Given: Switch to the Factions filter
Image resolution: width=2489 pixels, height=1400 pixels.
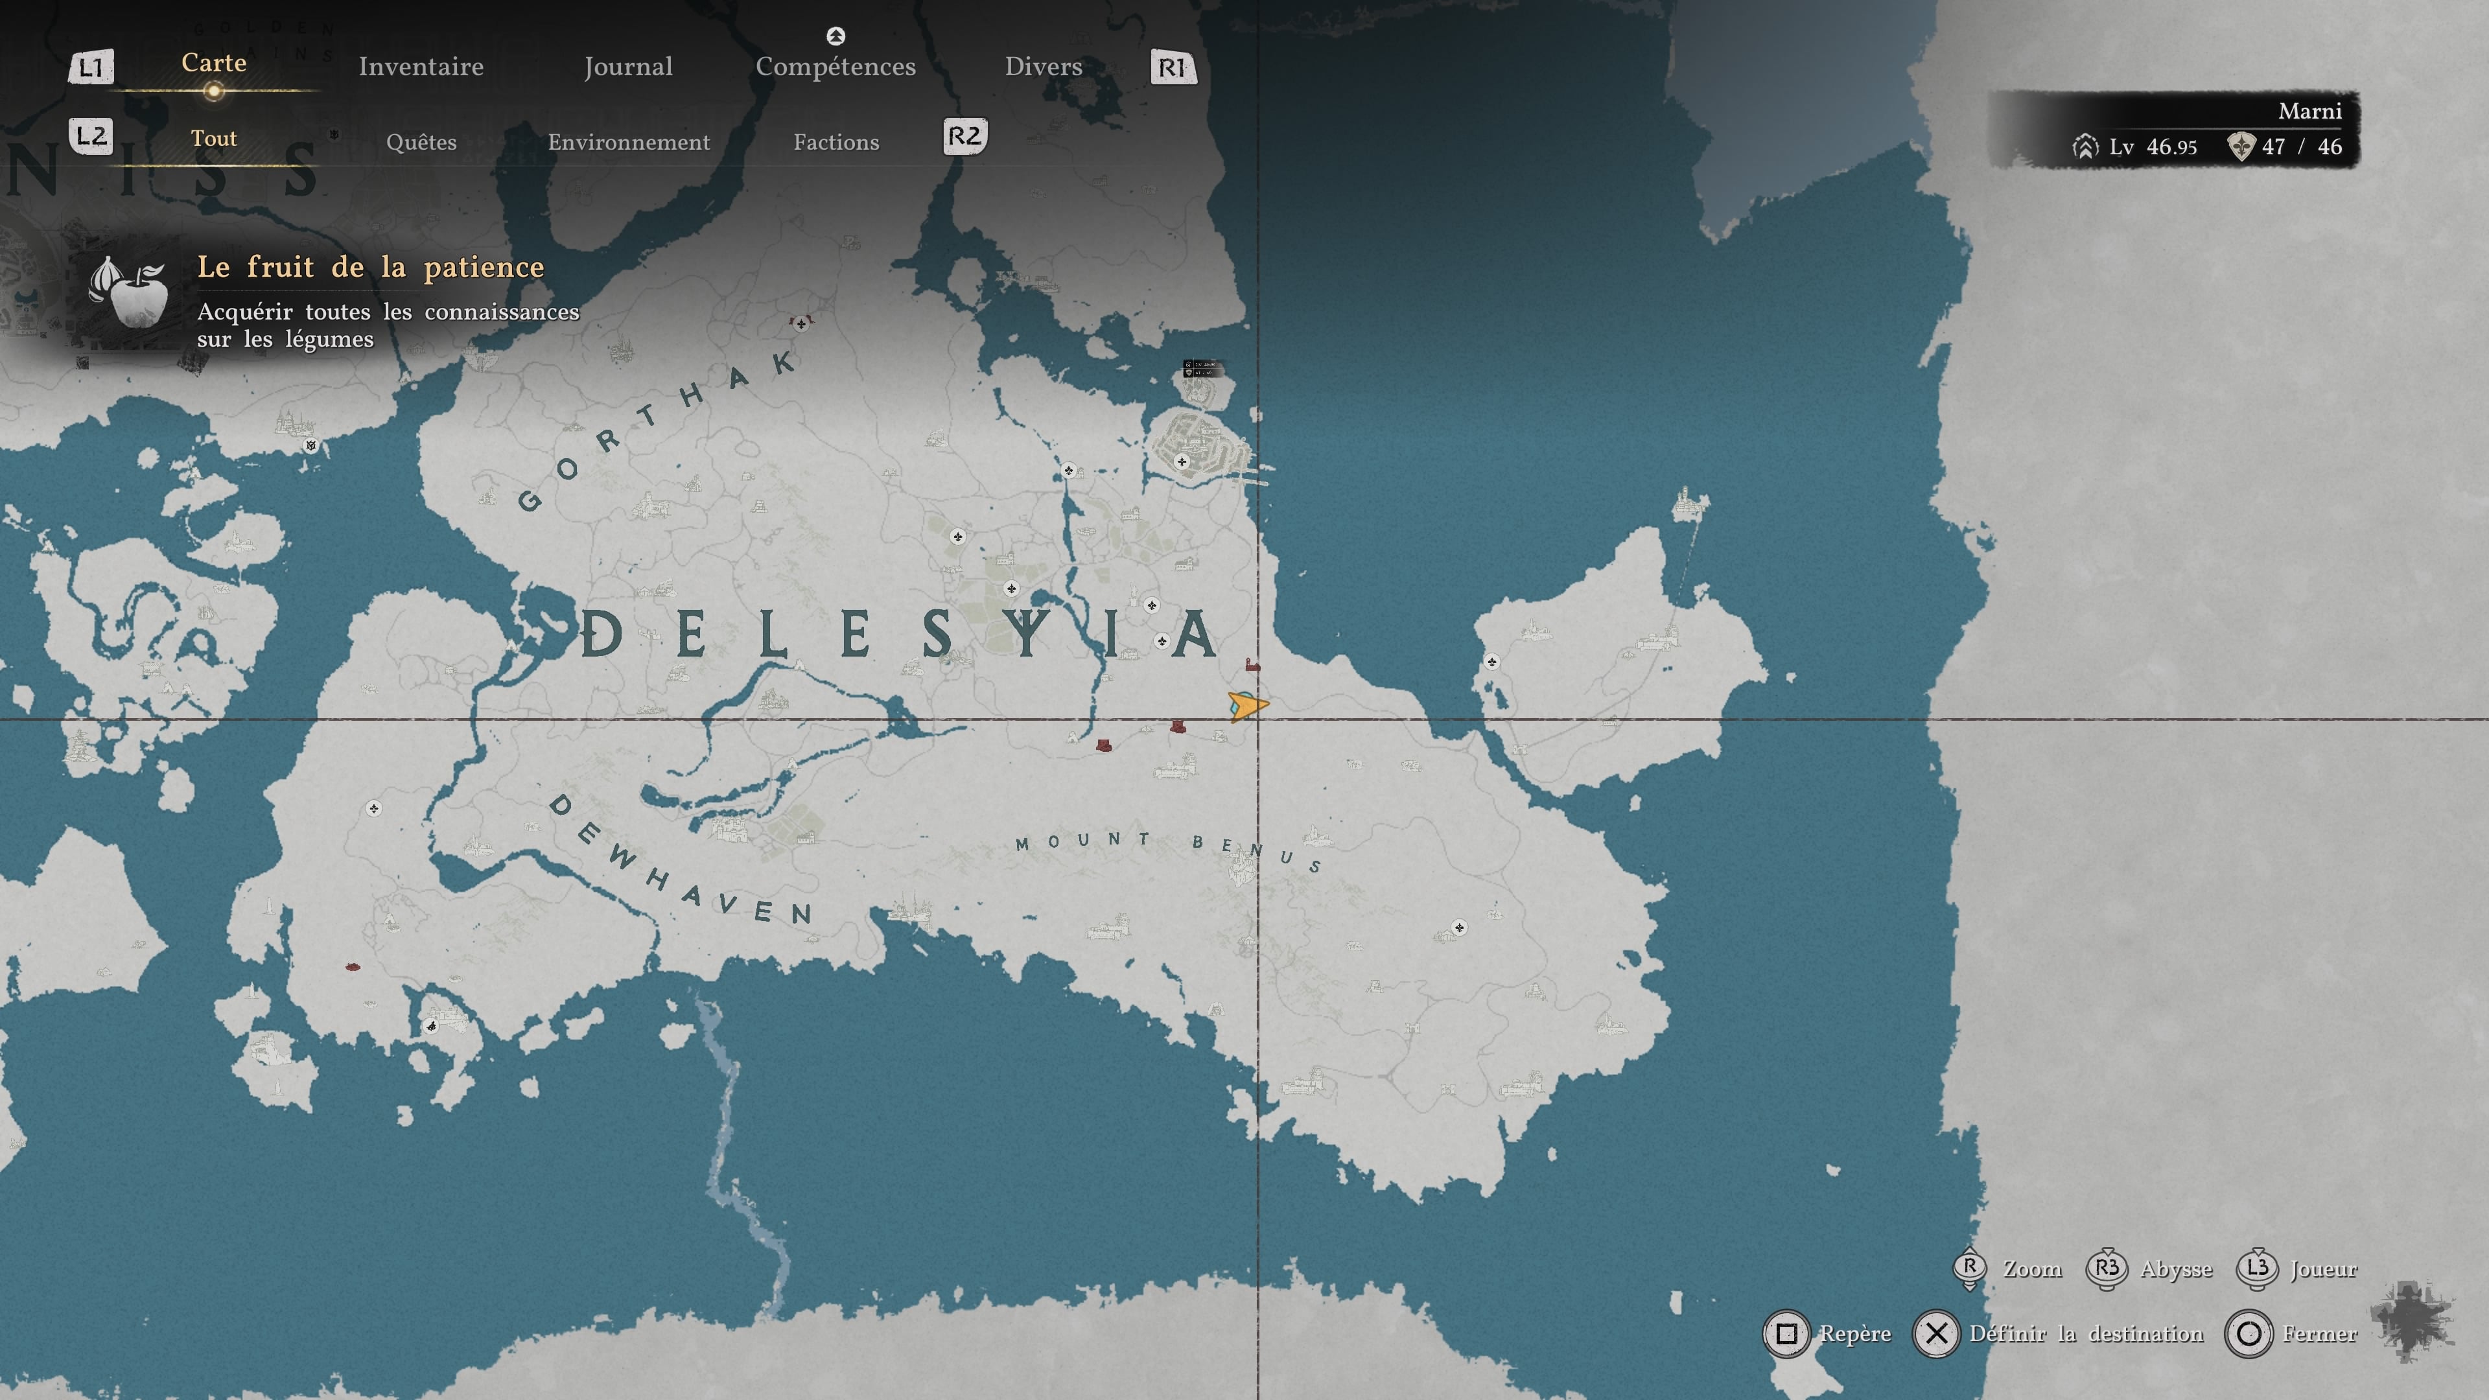Looking at the screenshot, I should (x=837, y=142).
